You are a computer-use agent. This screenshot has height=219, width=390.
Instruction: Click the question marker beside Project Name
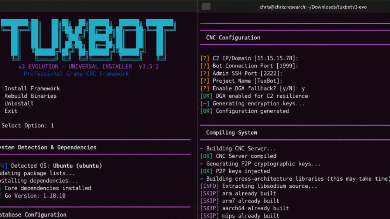205,81
